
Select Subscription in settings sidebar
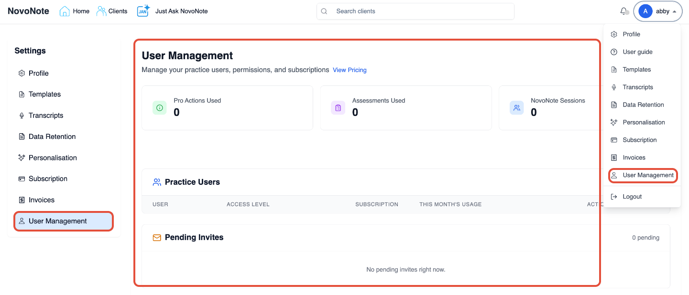[x=48, y=179]
